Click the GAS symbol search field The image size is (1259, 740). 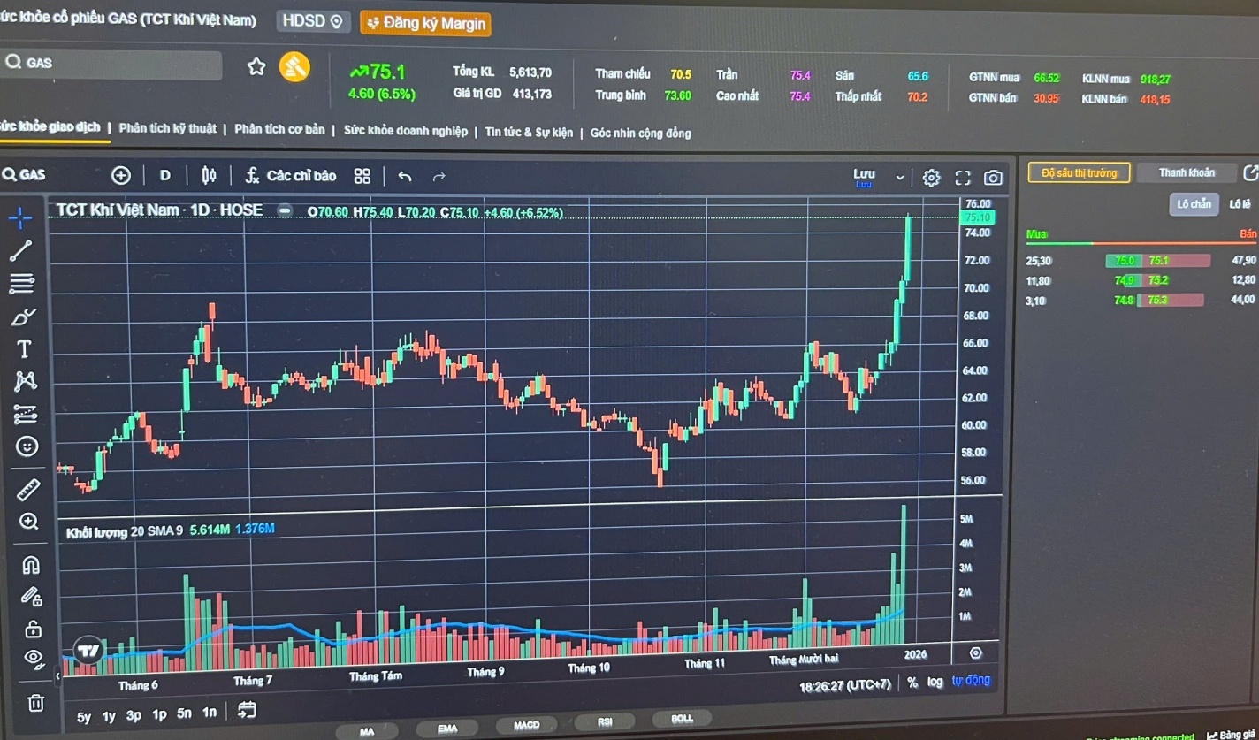pos(111,63)
